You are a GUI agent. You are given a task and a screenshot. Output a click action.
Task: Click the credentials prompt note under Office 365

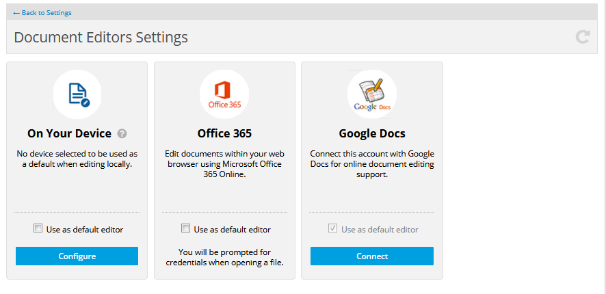[x=224, y=257]
